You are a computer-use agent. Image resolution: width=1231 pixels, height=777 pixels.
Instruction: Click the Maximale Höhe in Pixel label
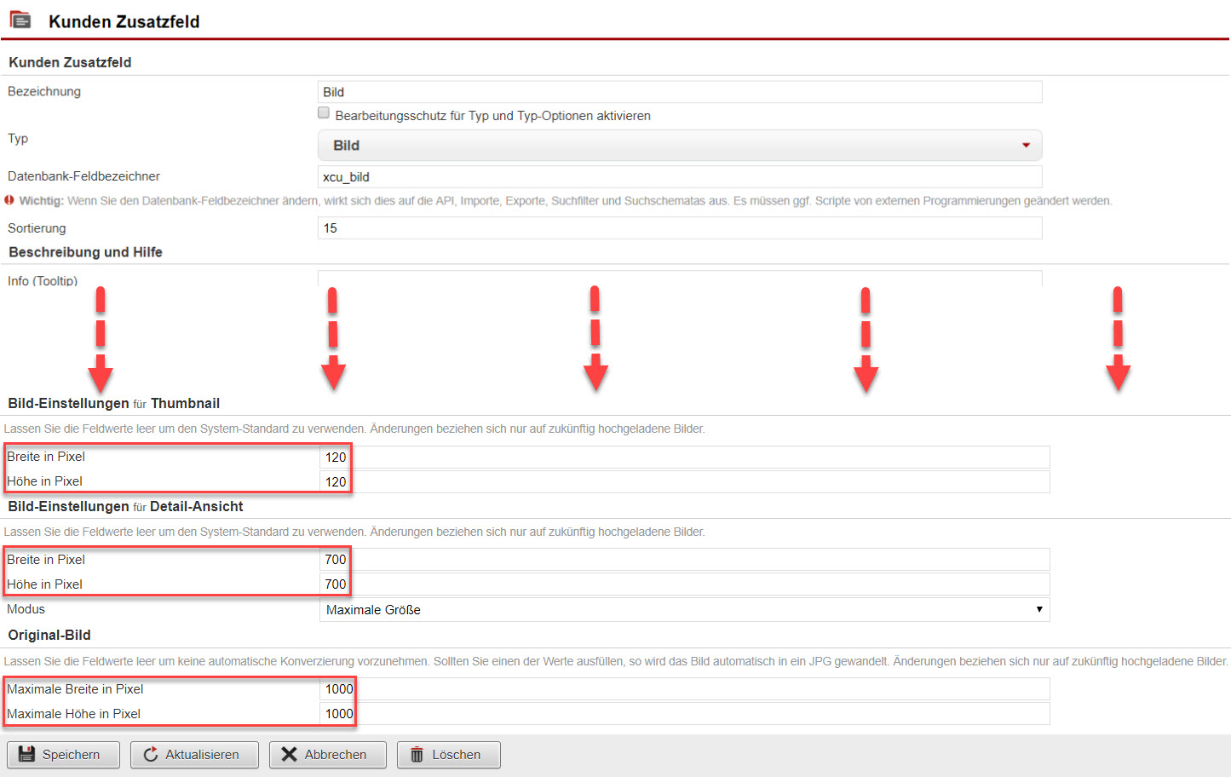pos(73,713)
